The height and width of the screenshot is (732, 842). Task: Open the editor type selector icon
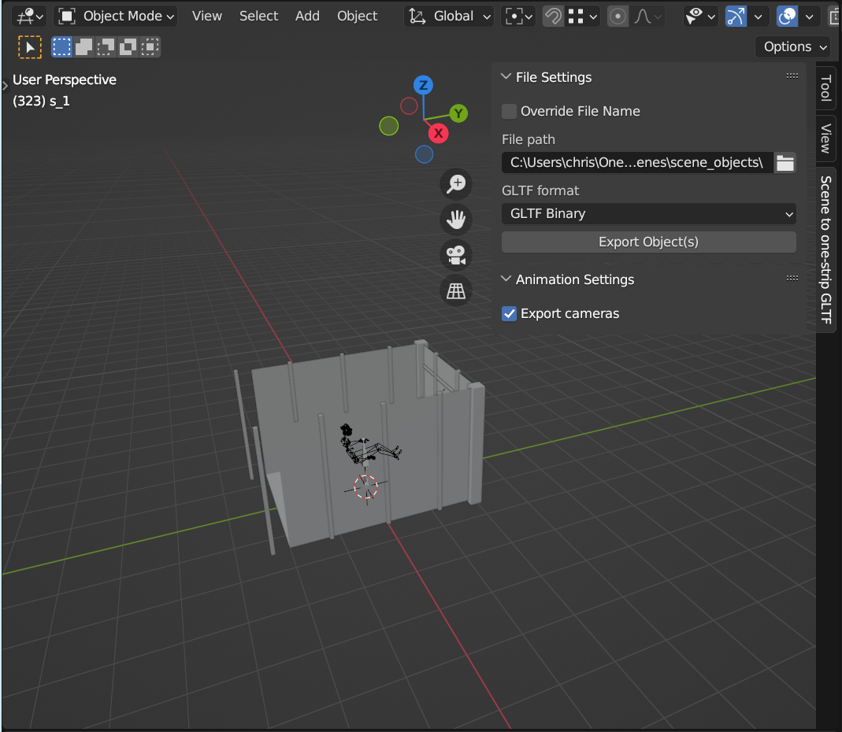24,16
